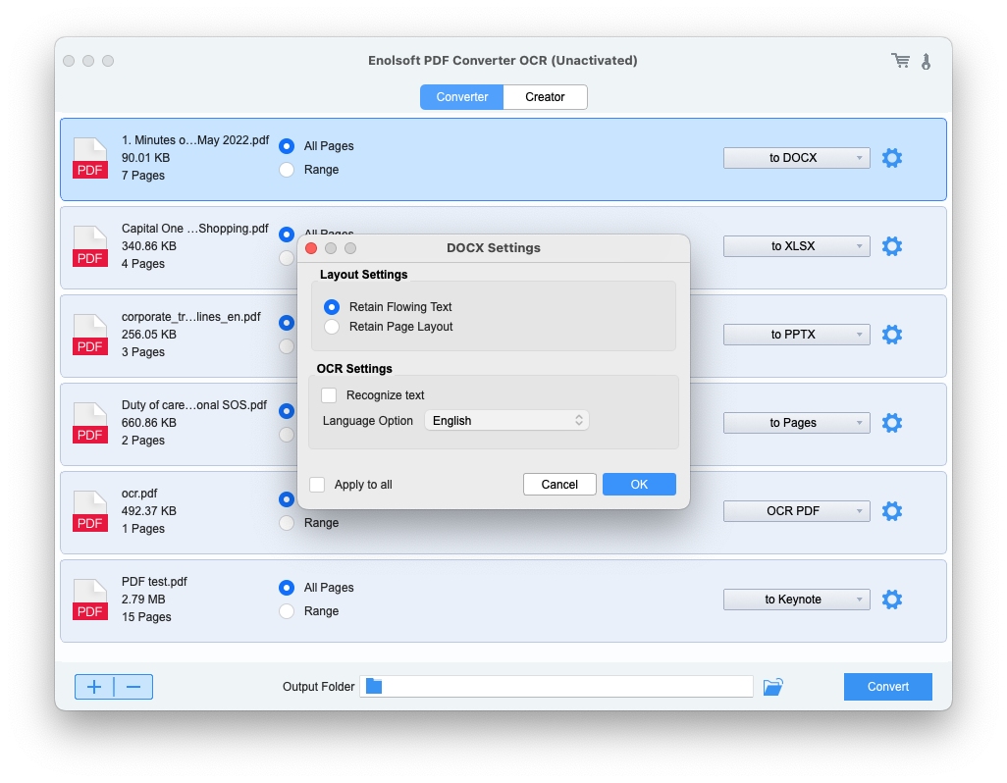Screen dimensions: 1007x783
Task: Open settings gear for the to XLSX row
Action: click(x=891, y=246)
